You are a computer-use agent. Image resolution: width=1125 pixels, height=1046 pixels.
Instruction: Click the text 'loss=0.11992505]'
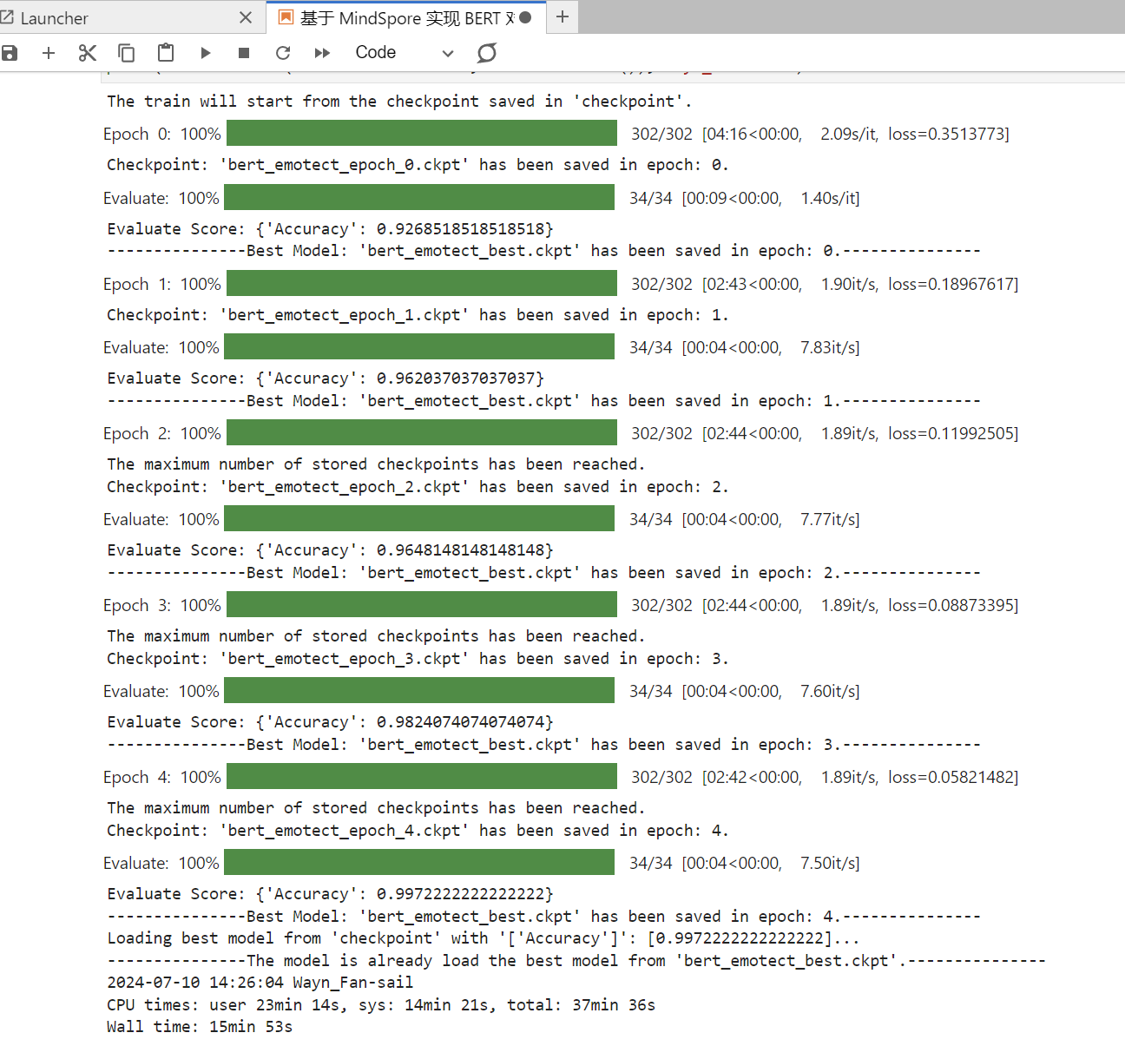(x=953, y=433)
